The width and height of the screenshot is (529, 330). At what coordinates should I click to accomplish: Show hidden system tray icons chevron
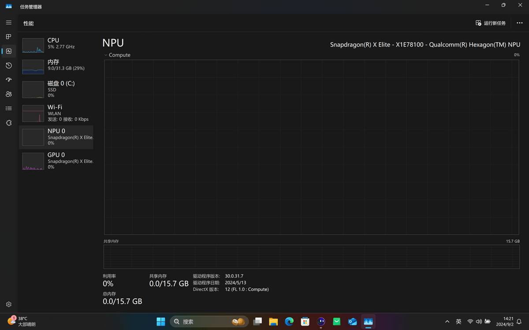coord(447,322)
